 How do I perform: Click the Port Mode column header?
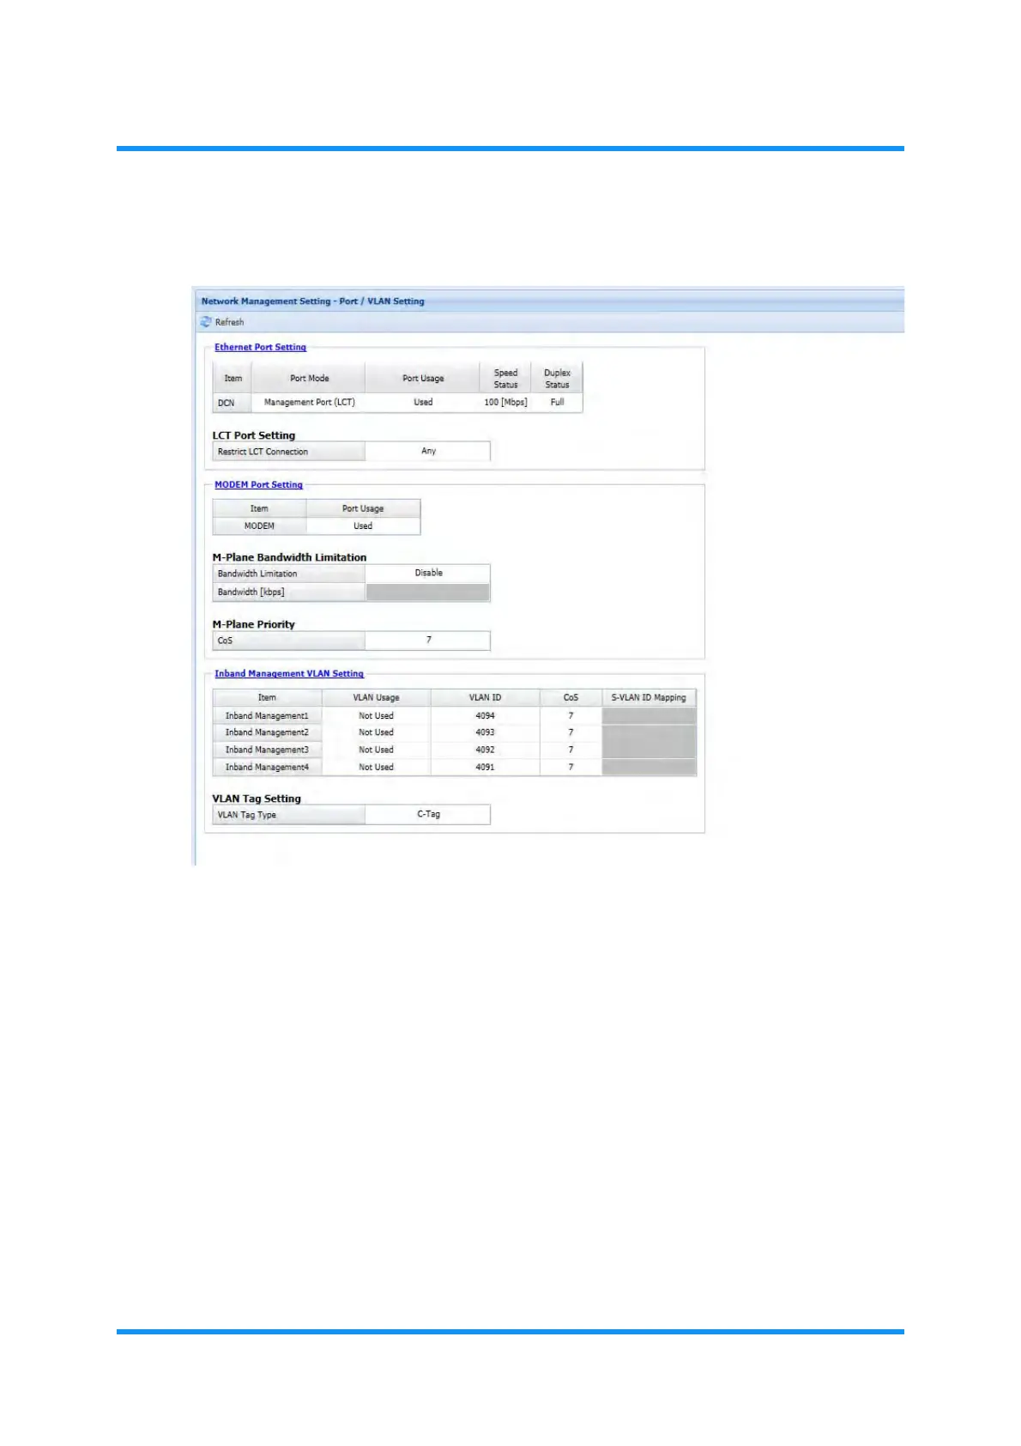pos(309,379)
